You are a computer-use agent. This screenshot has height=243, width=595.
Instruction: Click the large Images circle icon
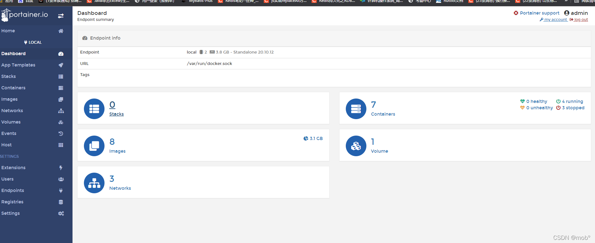94,146
